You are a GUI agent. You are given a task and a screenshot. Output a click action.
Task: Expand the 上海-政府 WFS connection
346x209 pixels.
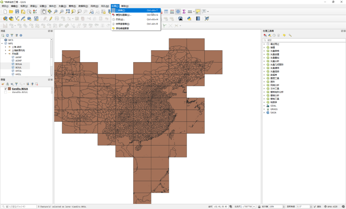[5, 47]
